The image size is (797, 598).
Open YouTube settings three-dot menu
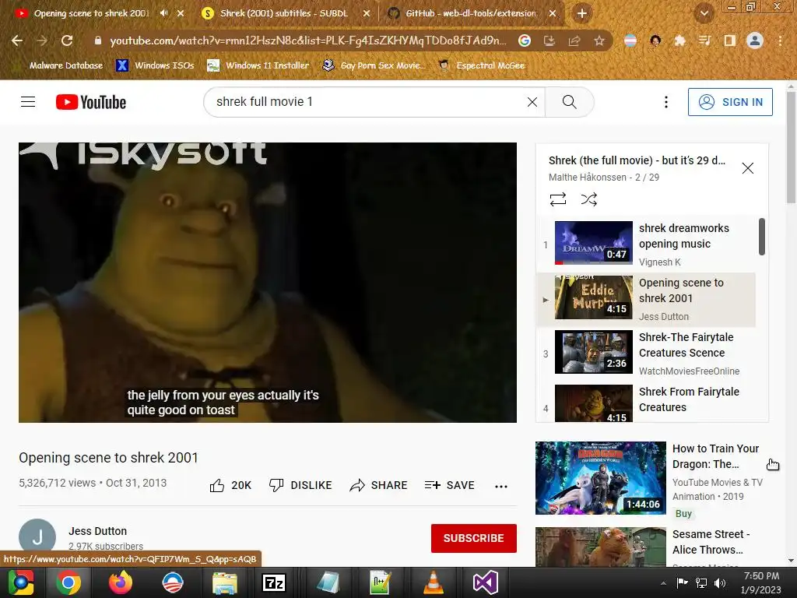(x=666, y=102)
